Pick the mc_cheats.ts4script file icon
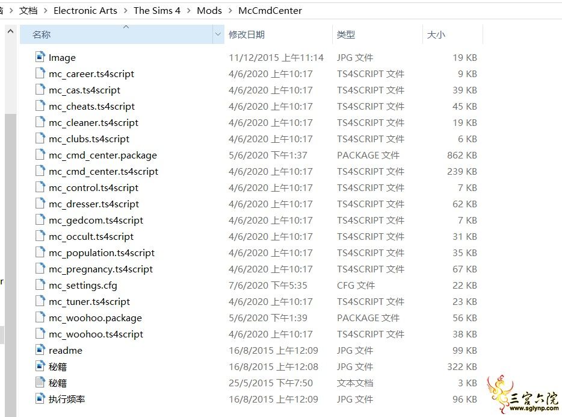 tap(40, 105)
